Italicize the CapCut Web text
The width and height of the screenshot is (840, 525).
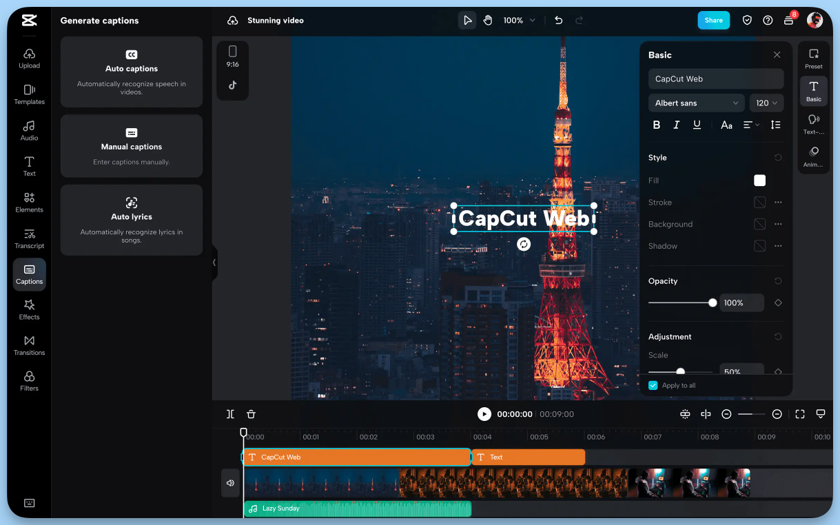coord(676,125)
